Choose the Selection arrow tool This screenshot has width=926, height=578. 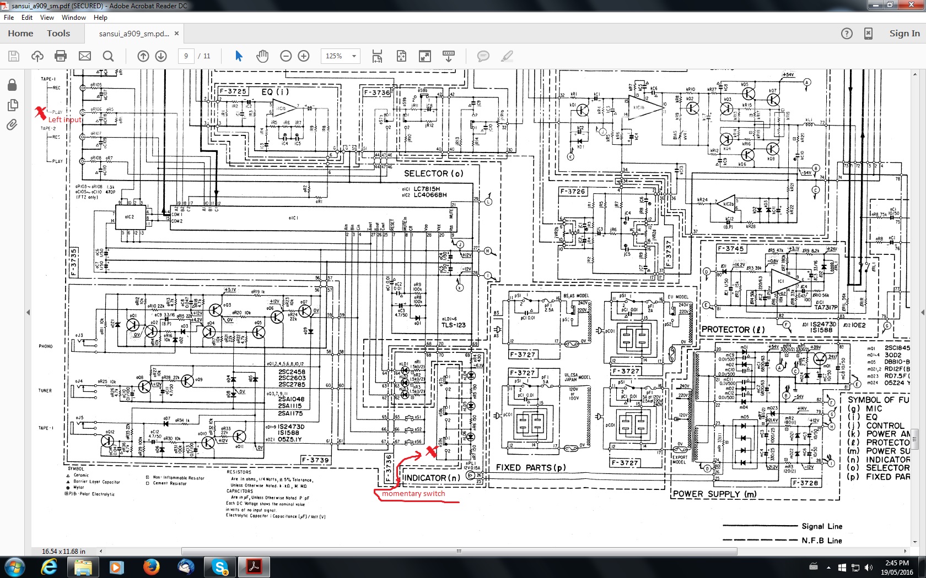tap(239, 56)
